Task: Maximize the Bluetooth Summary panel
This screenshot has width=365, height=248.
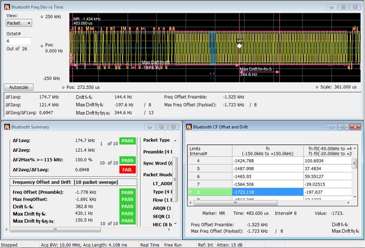Action: tap(161, 127)
